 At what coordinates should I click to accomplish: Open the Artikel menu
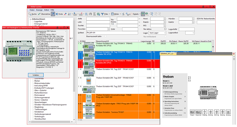pos(47,10)
